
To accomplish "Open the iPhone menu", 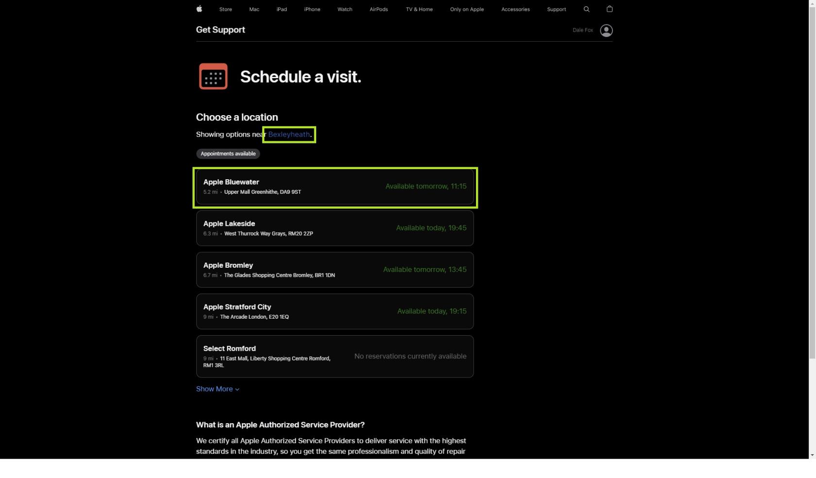I will (x=312, y=9).
